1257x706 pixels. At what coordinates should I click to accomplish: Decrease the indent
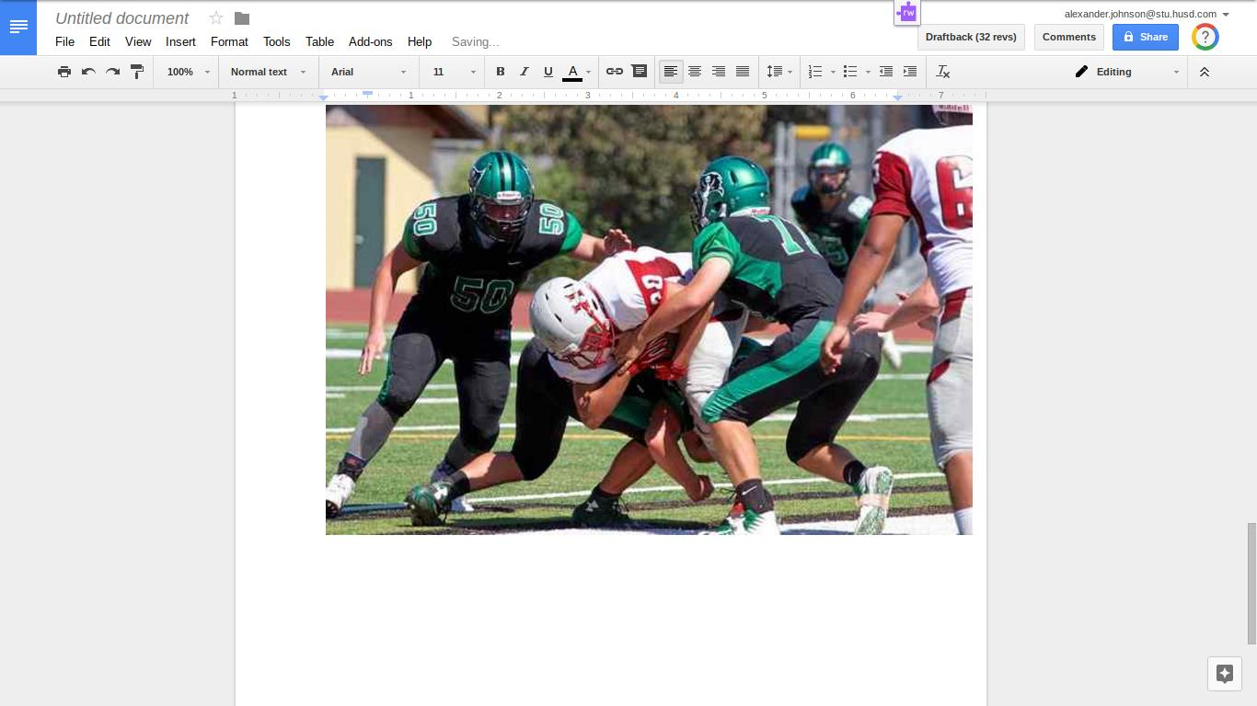pyautogui.click(x=886, y=72)
